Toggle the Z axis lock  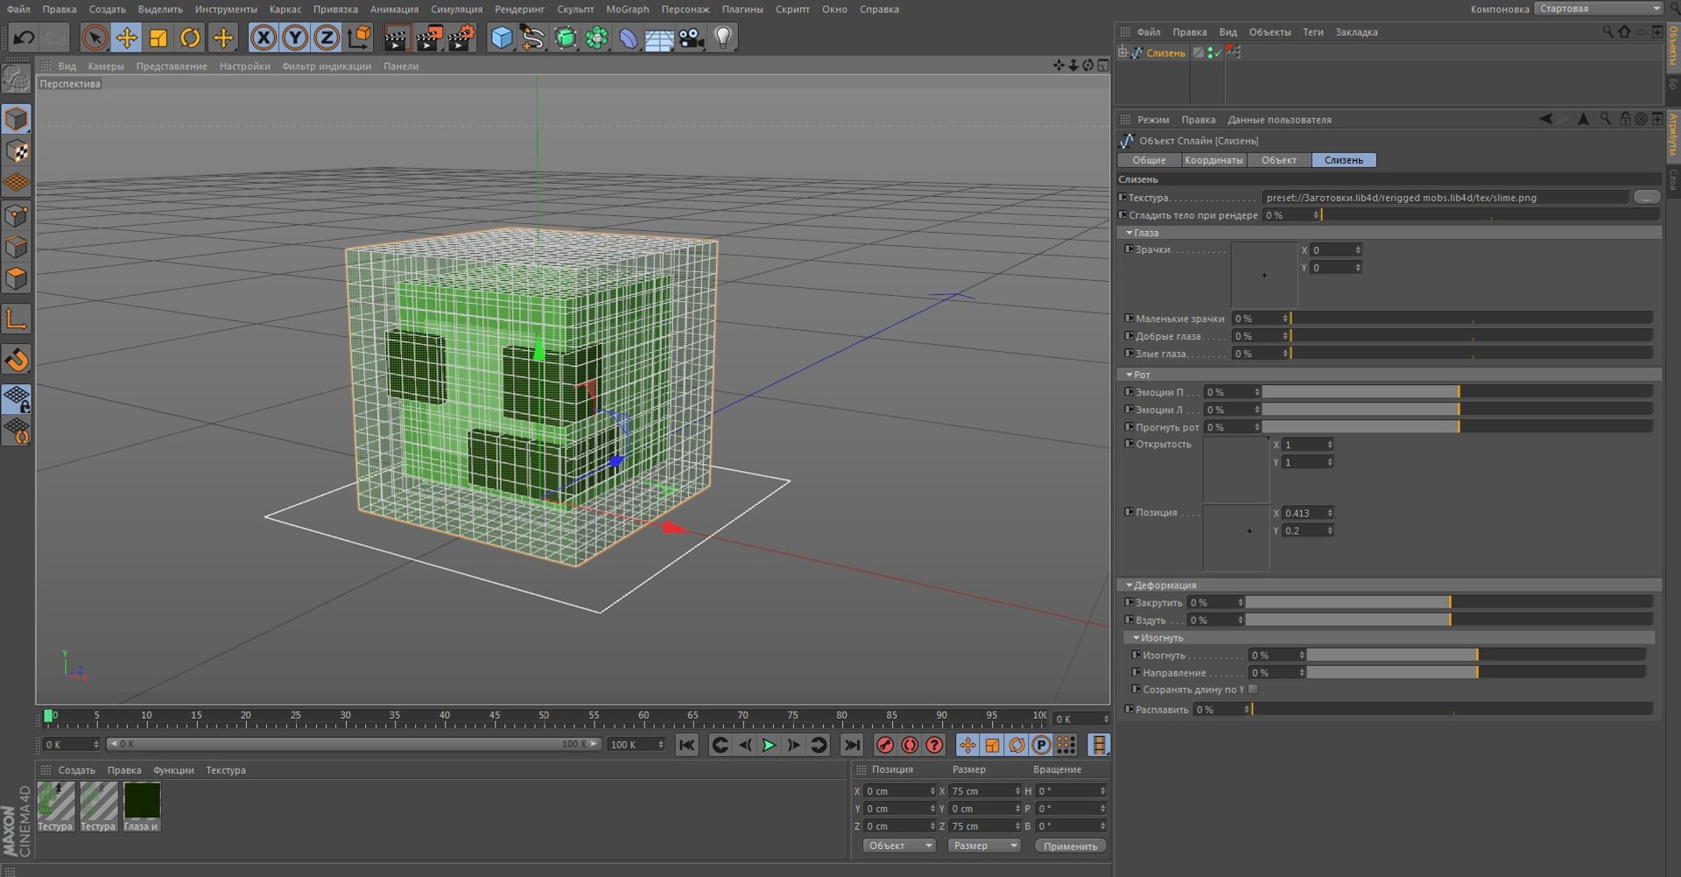click(x=327, y=38)
